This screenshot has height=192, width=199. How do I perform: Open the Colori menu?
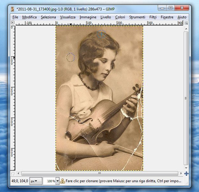(120, 17)
